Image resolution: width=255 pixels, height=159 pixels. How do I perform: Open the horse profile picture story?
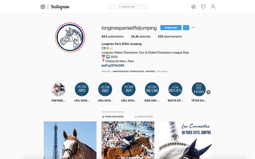click(70, 38)
